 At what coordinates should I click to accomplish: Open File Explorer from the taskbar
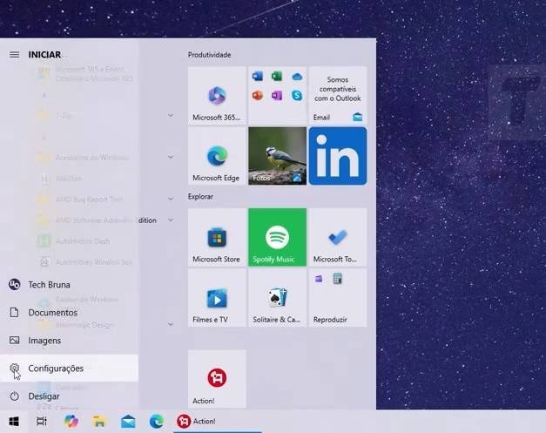[99, 422]
